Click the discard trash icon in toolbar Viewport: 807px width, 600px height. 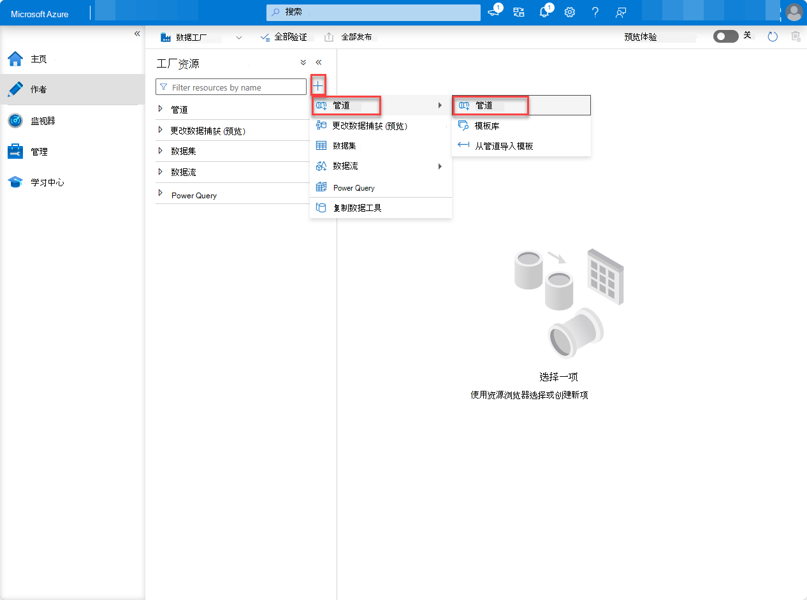click(x=796, y=37)
